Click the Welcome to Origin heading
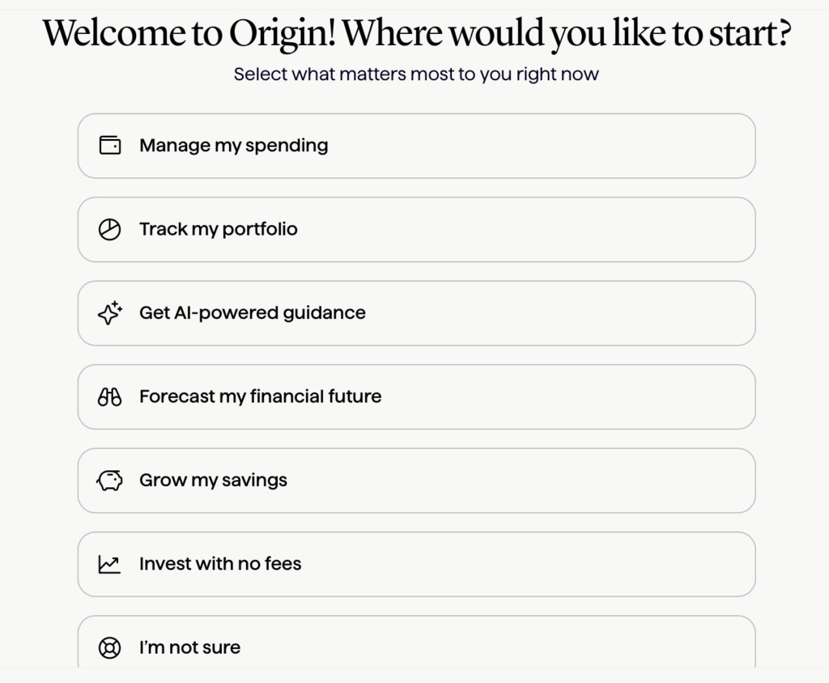The image size is (829, 683). 416,34
